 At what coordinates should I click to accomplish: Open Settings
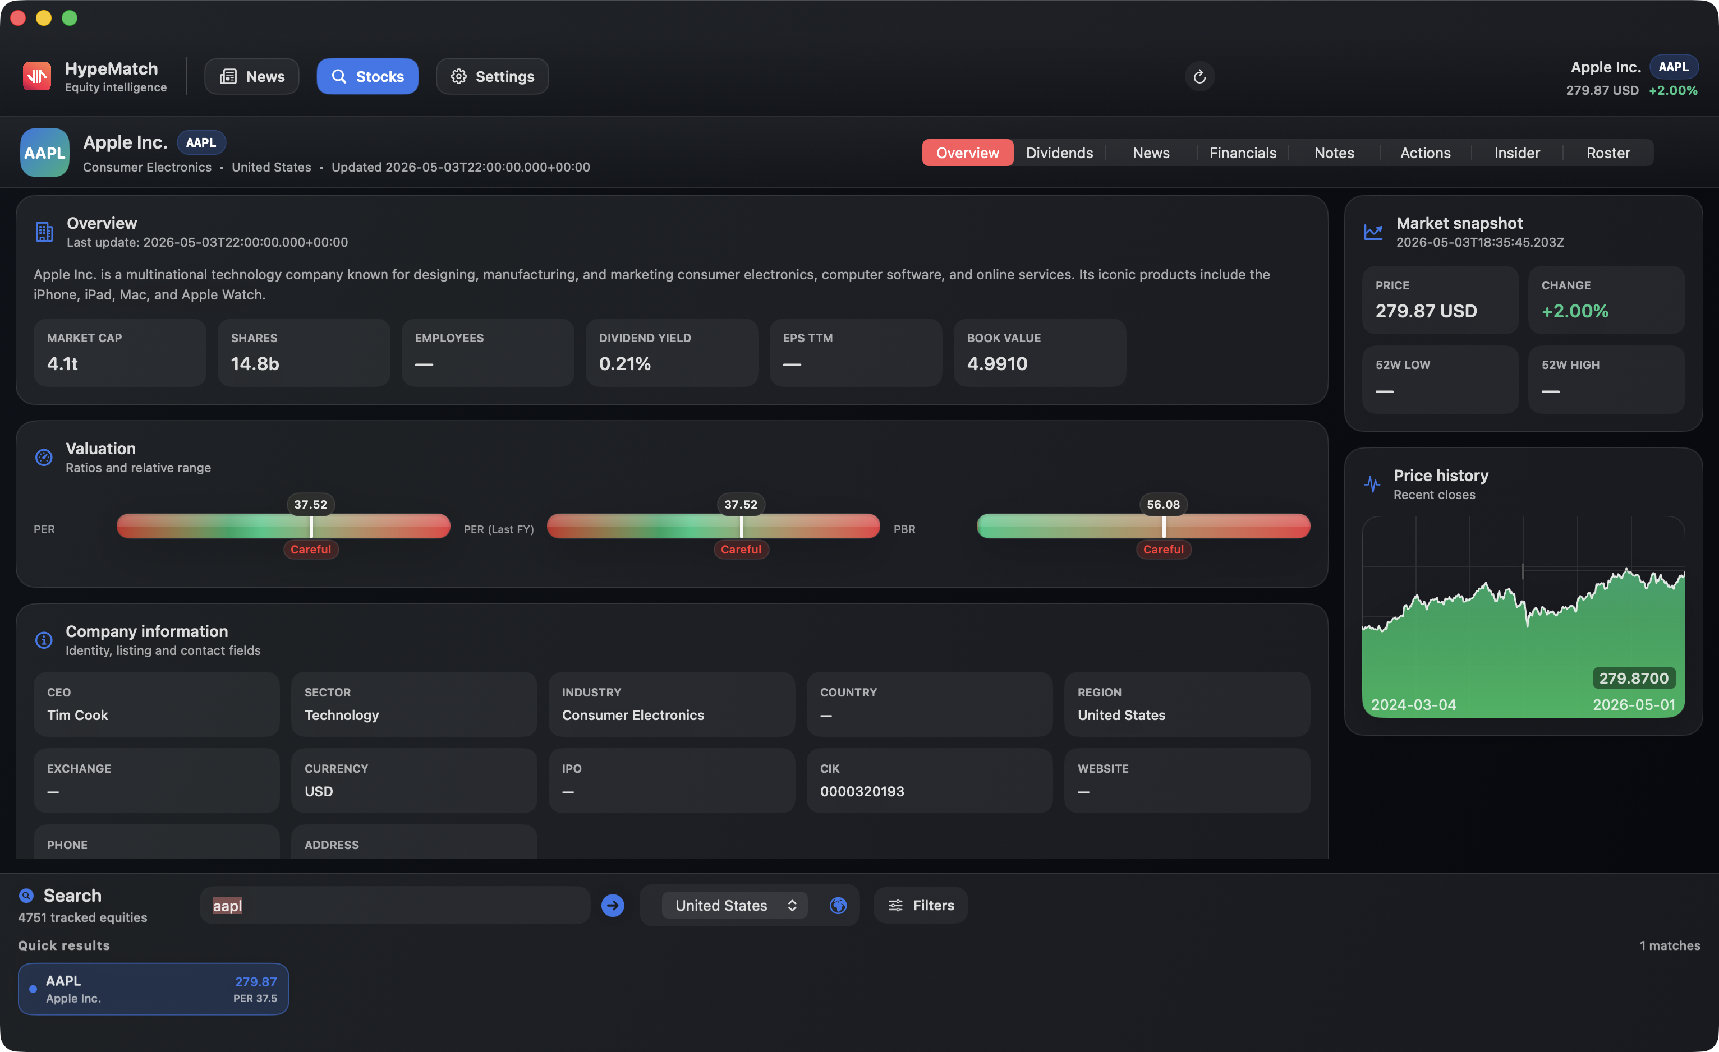492,76
